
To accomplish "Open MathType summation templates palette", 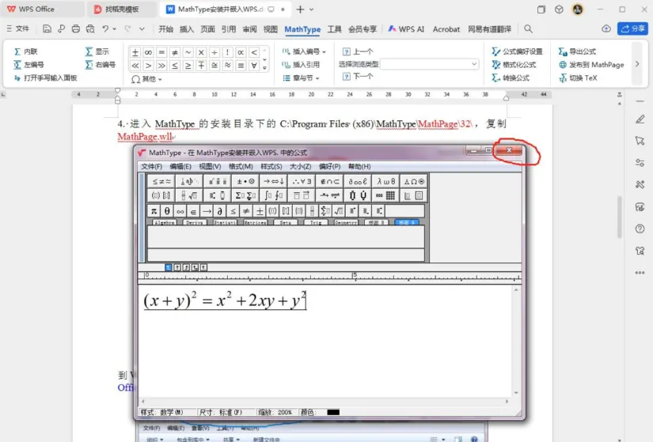I will coord(245,195).
